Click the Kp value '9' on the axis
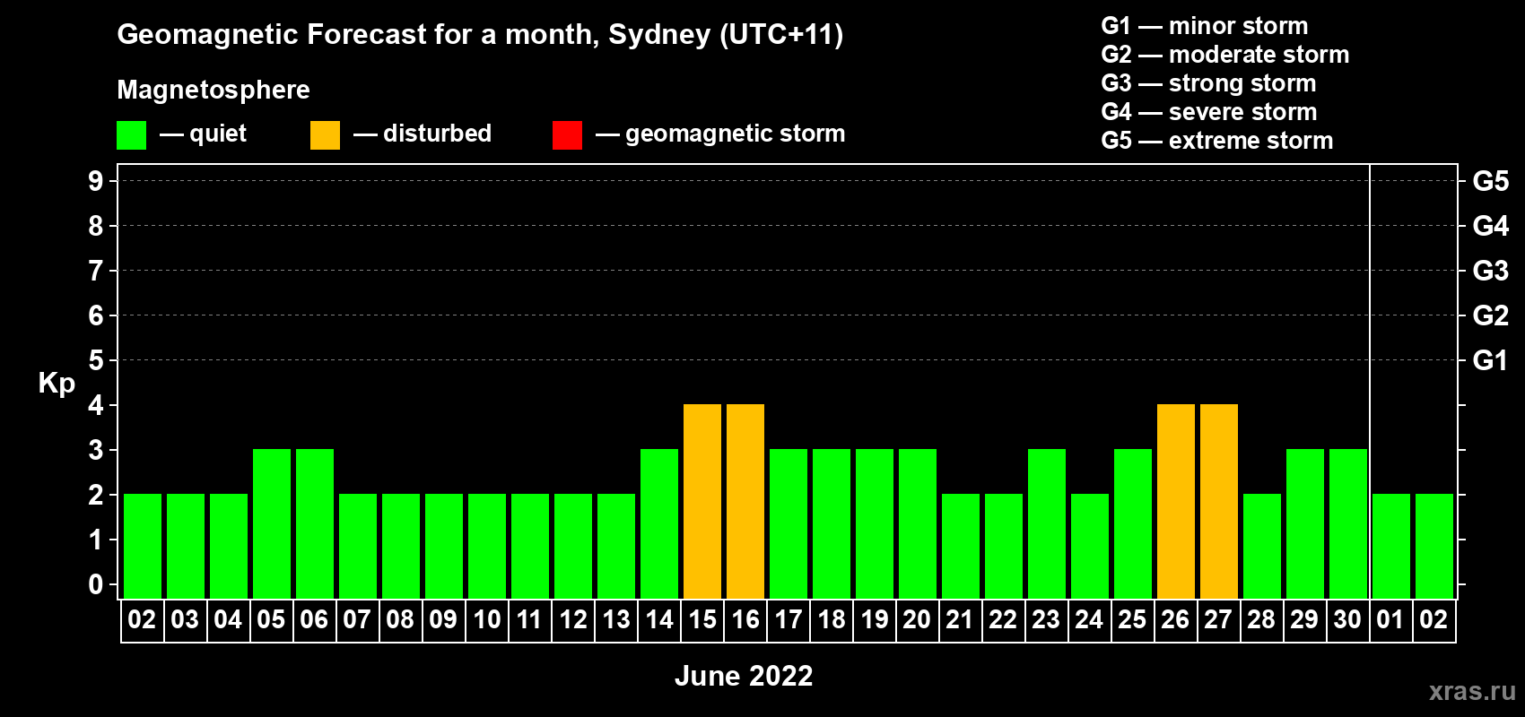This screenshot has width=1525, height=717. point(96,181)
